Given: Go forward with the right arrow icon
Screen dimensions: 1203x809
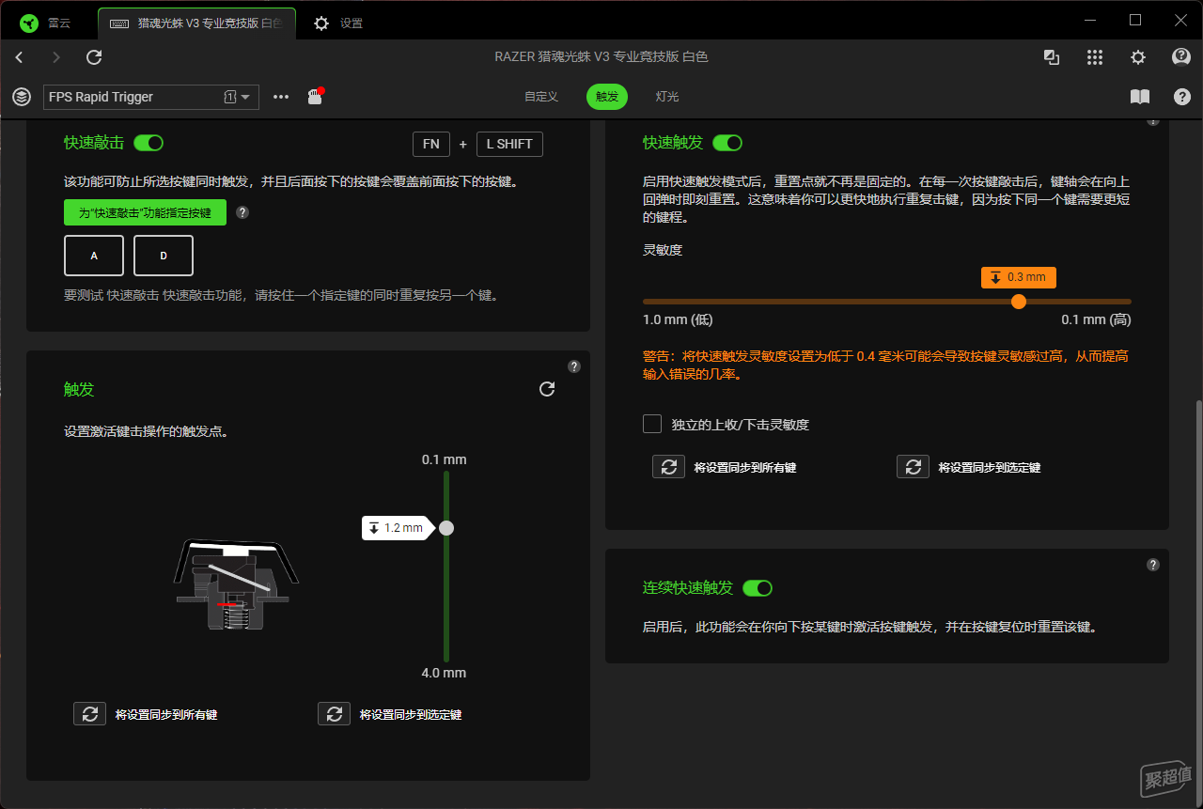Looking at the screenshot, I should pos(56,57).
